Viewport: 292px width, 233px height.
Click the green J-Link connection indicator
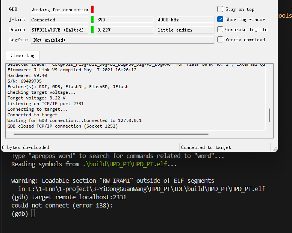tap(92, 20)
